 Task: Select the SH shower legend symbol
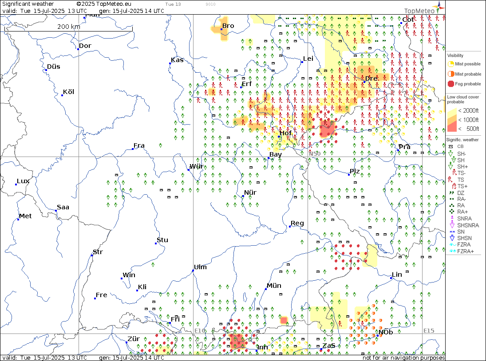[x=453, y=160]
